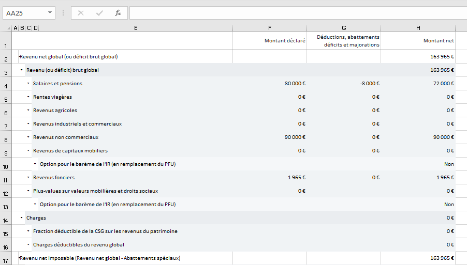
Task: Click the Cancel X icon in formula bar
Action: click(81, 13)
